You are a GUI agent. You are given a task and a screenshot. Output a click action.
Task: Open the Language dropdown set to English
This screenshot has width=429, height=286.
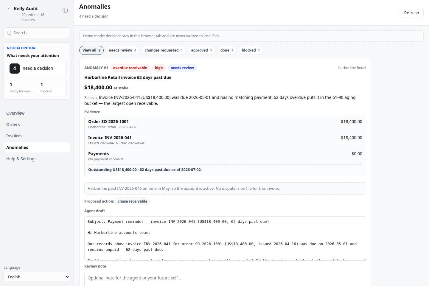coord(37,277)
